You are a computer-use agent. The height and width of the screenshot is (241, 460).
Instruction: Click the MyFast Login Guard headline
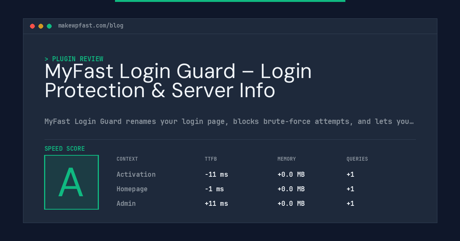click(x=178, y=81)
